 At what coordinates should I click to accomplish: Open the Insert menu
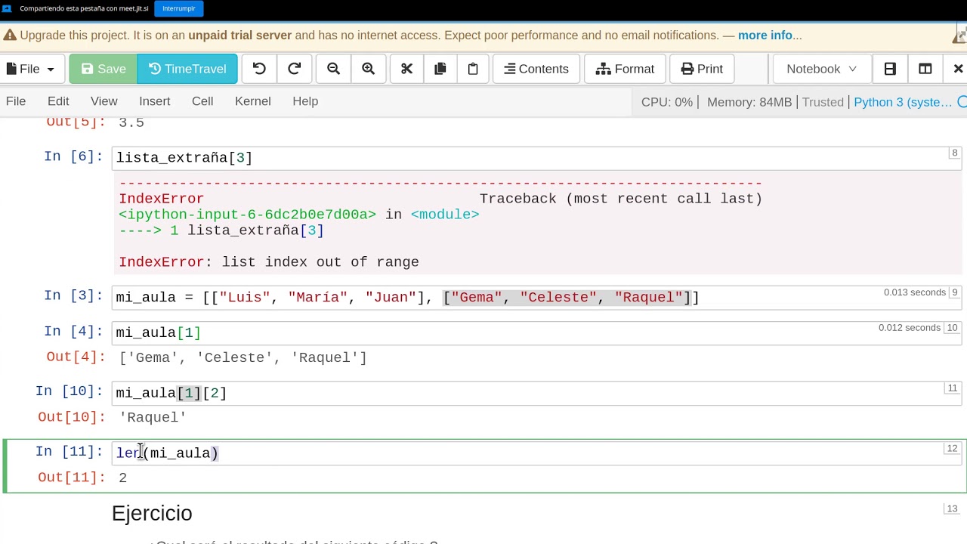tap(154, 101)
